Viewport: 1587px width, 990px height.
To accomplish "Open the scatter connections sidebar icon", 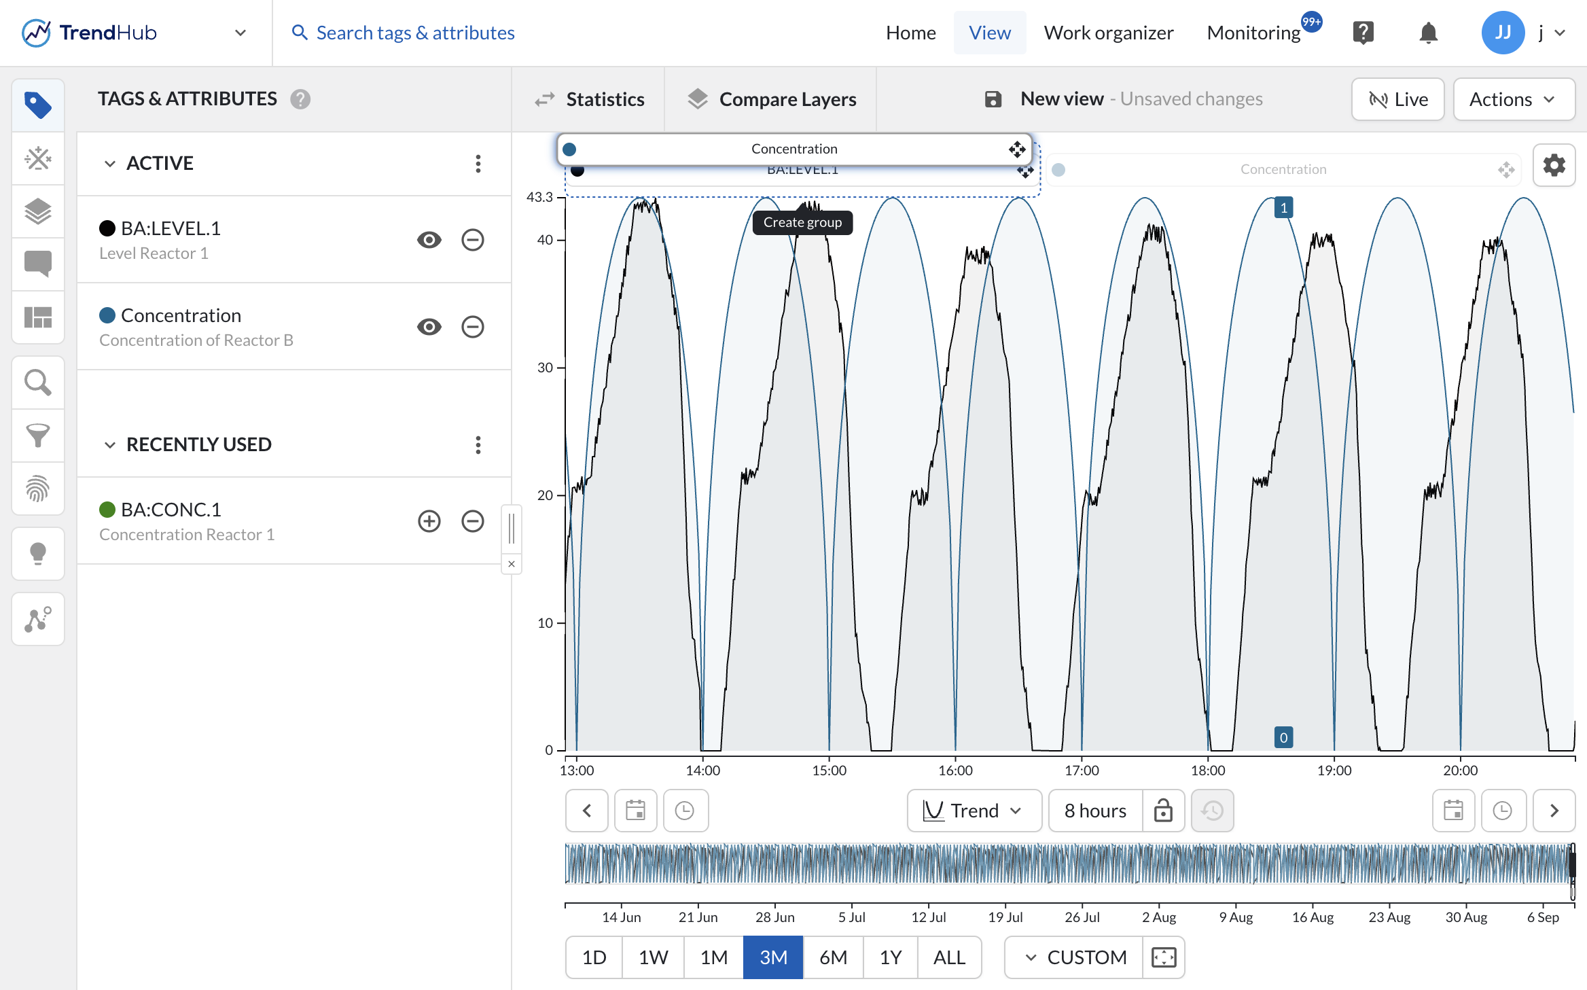I will pyautogui.click(x=38, y=619).
